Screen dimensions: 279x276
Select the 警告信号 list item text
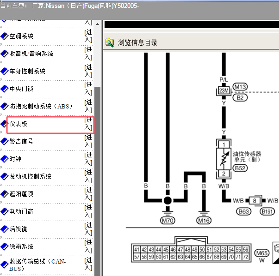[21, 141]
